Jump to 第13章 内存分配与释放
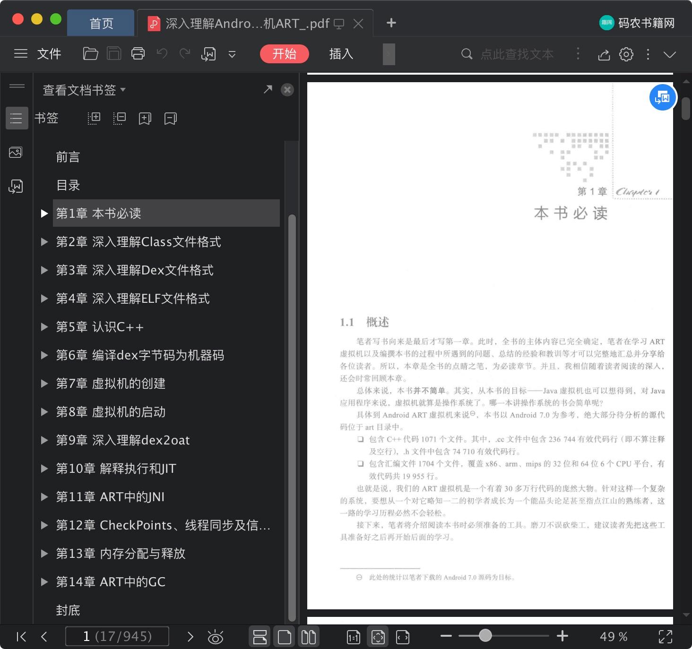This screenshot has height=649, width=692. (x=121, y=554)
